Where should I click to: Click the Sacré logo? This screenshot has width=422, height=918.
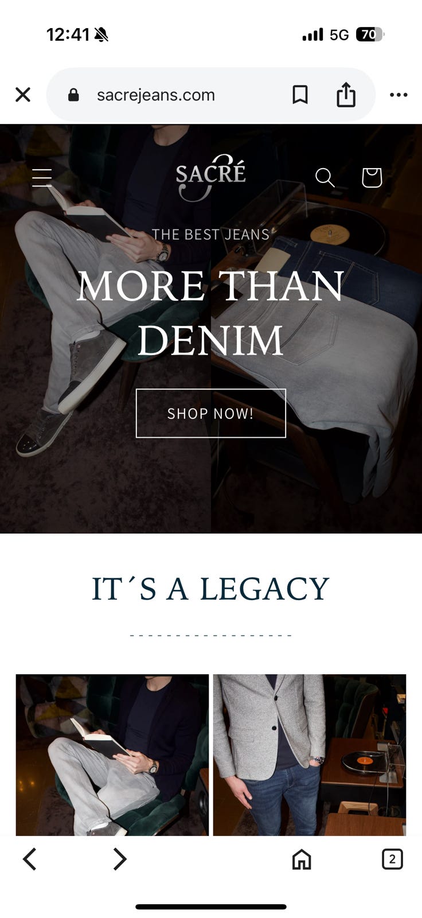coord(210,177)
